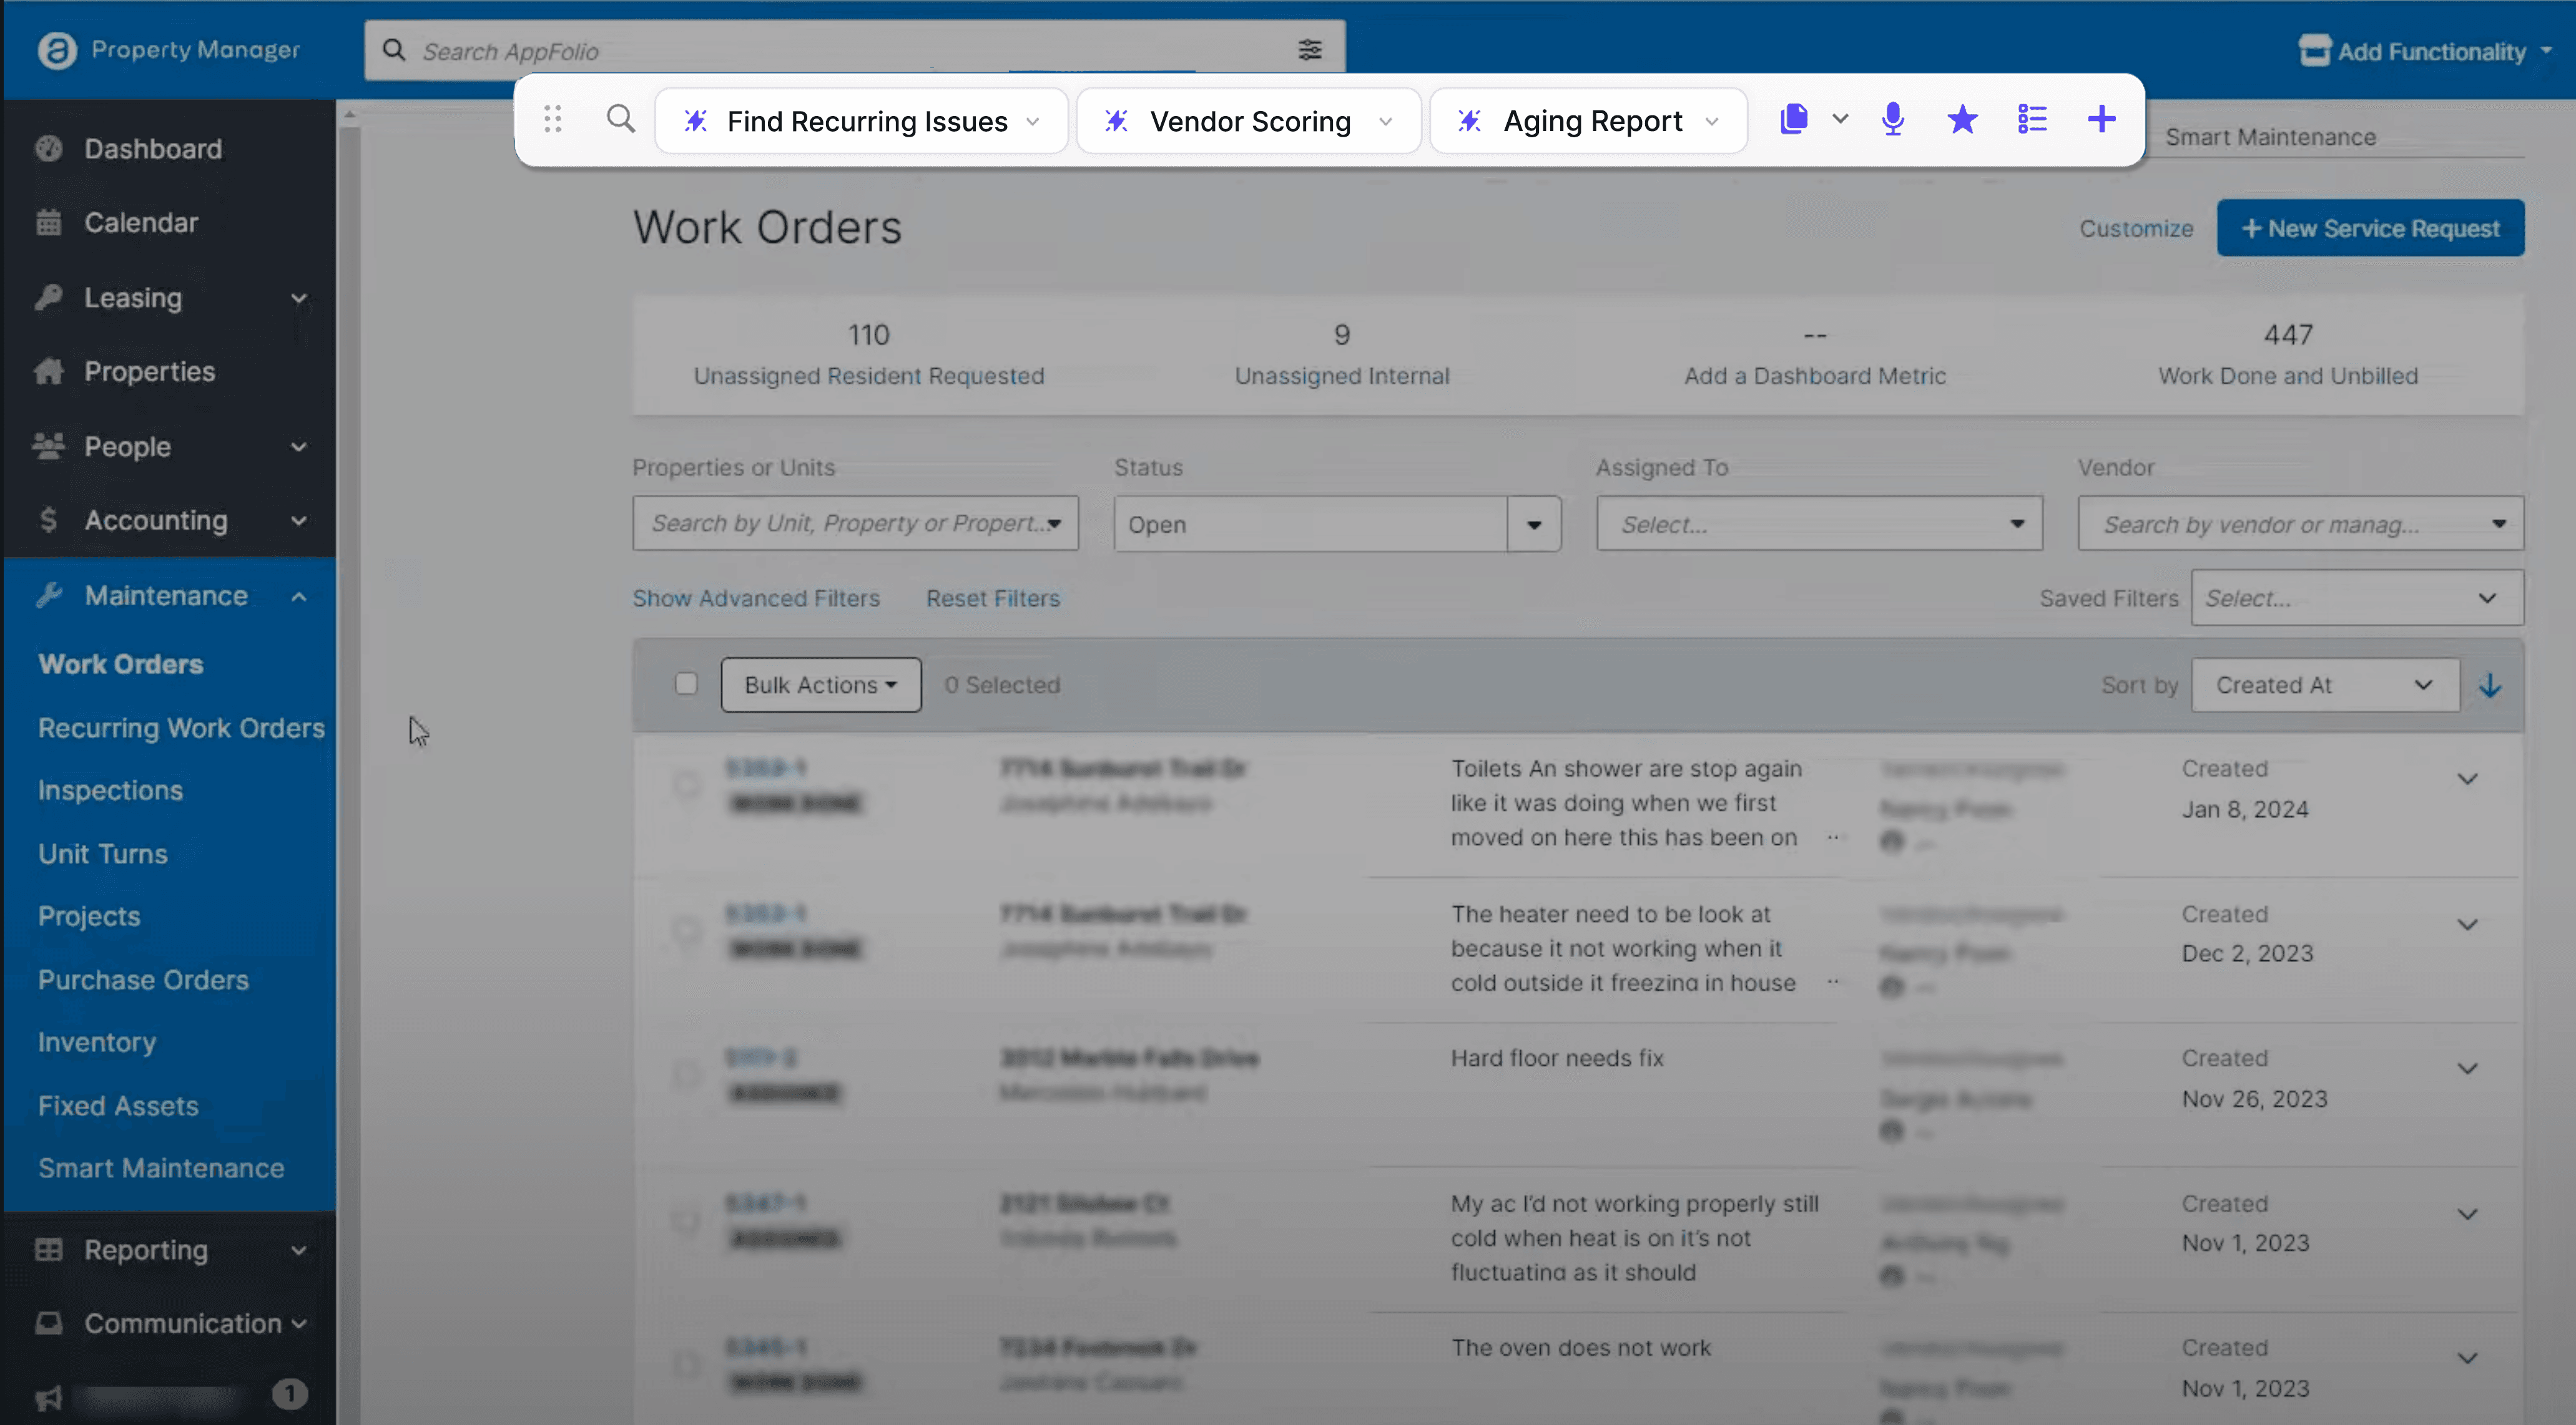Go to Inspections in Maintenance menu
The image size is (2576, 1425).
(110, 790)
